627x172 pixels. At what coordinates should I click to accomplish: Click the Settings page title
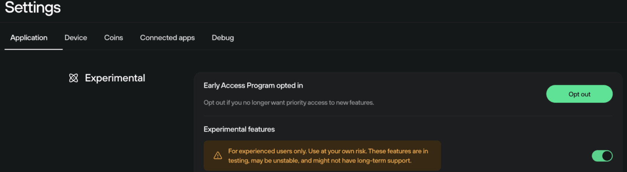(33, 7)
